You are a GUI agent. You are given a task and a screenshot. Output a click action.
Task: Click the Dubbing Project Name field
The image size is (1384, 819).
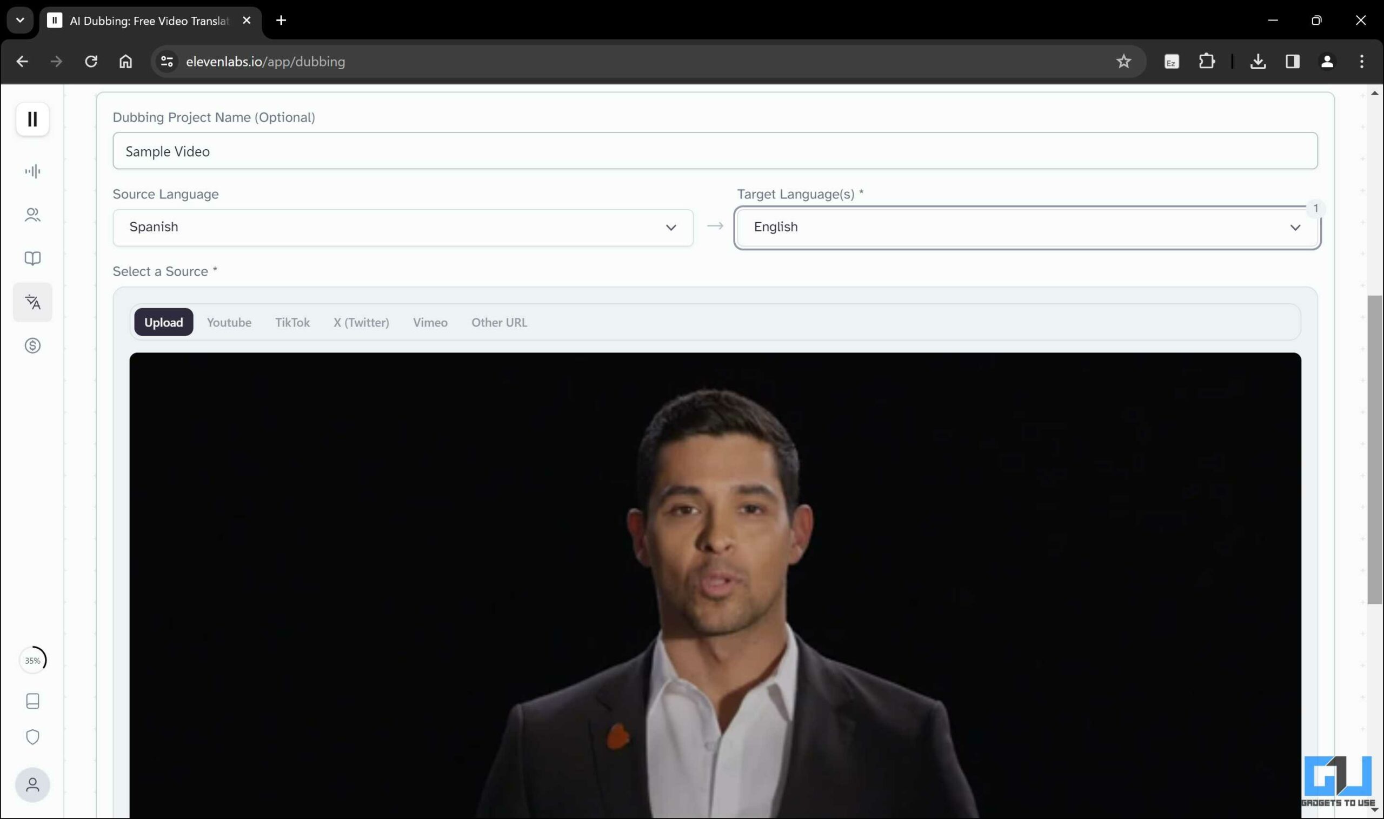point(715,151)
